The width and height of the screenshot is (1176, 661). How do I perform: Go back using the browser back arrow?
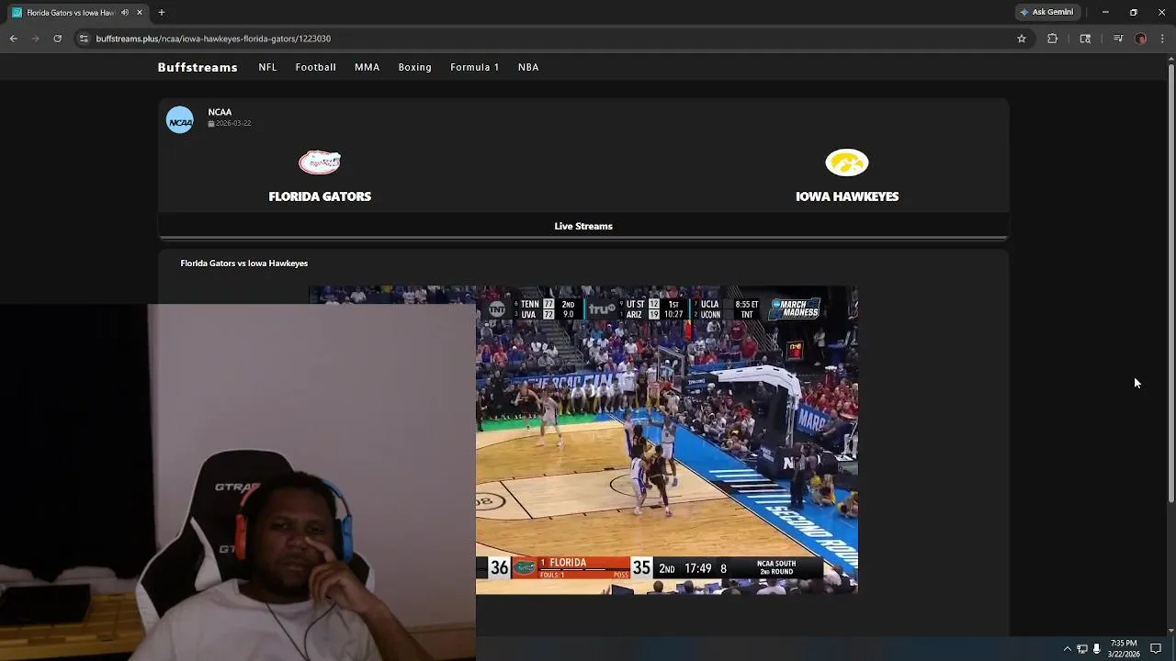[13, 39]
